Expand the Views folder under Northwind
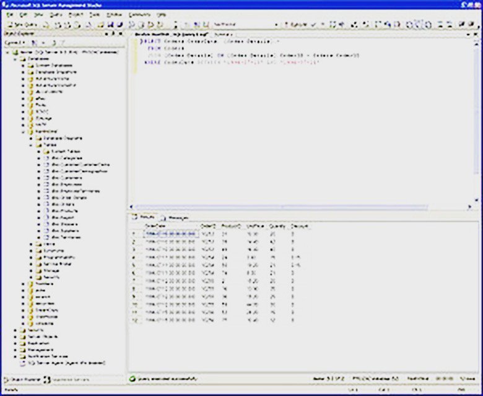The image size is (483, 396). [x=31, y=244]
